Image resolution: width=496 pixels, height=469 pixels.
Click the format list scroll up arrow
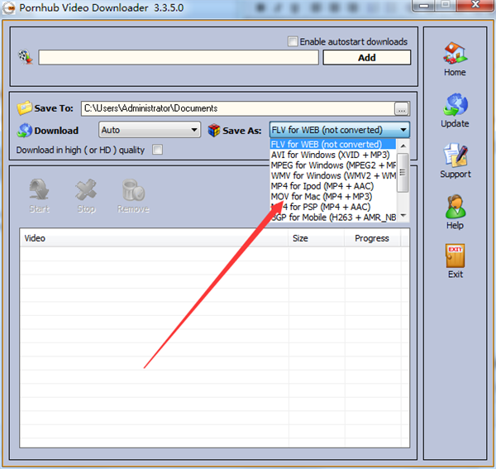point(403,146)
